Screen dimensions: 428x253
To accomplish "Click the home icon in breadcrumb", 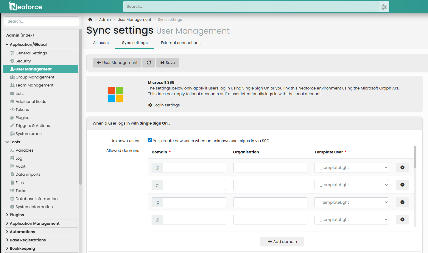I will click(90, 20).
